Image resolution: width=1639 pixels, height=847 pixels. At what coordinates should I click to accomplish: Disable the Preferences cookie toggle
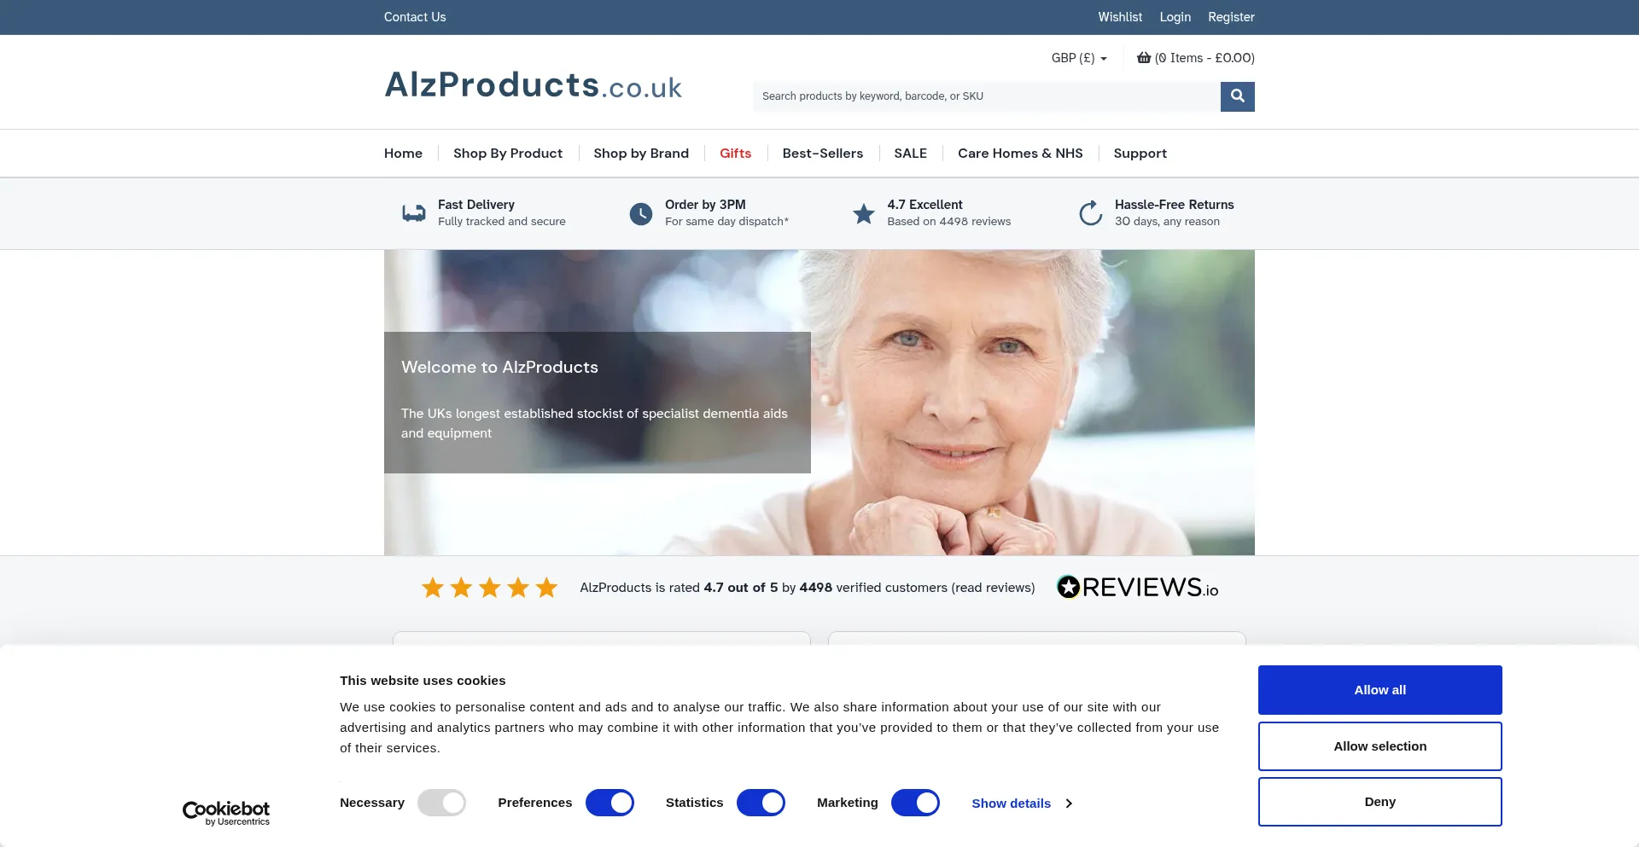point(610,803)
